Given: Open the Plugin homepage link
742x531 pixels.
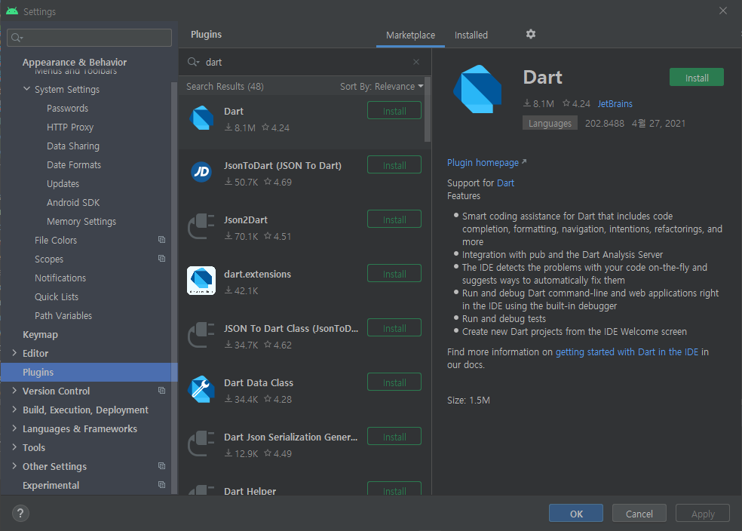Looking at the screenshot, I should tap(483, 163).
